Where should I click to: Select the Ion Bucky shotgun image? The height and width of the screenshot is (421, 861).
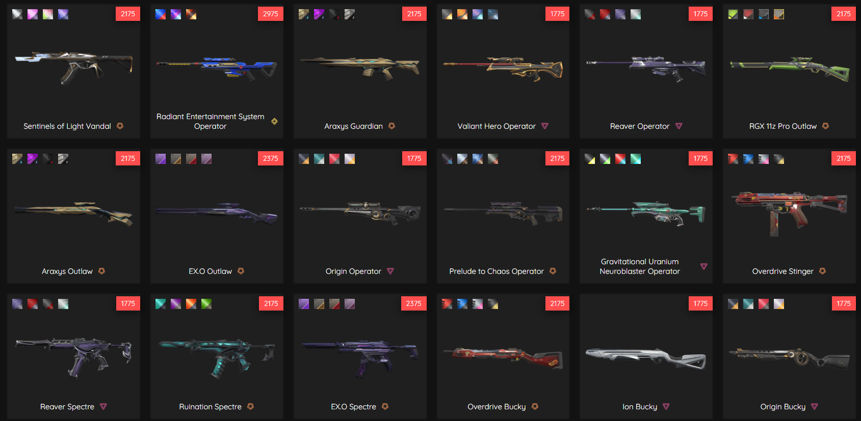[646, 358]
